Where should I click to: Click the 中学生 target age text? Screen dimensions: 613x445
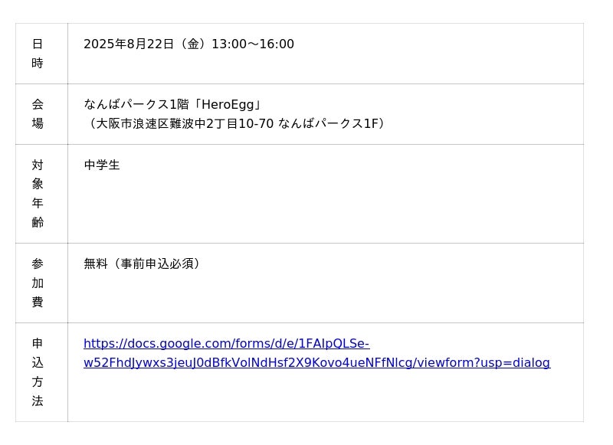[x=102, y=165]
